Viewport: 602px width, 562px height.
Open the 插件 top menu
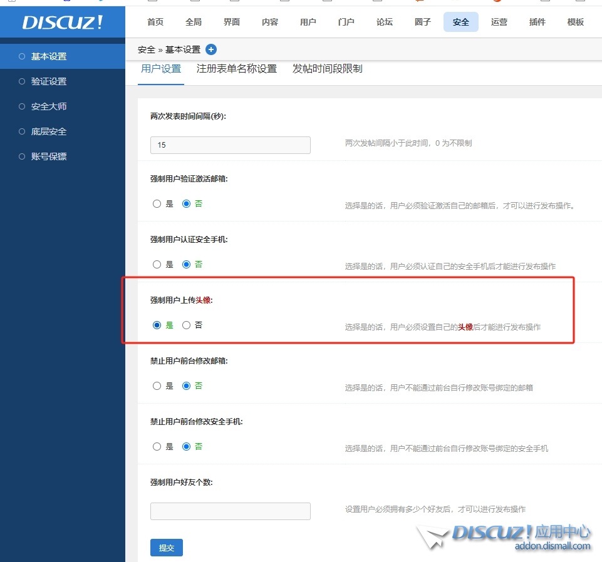537,22
